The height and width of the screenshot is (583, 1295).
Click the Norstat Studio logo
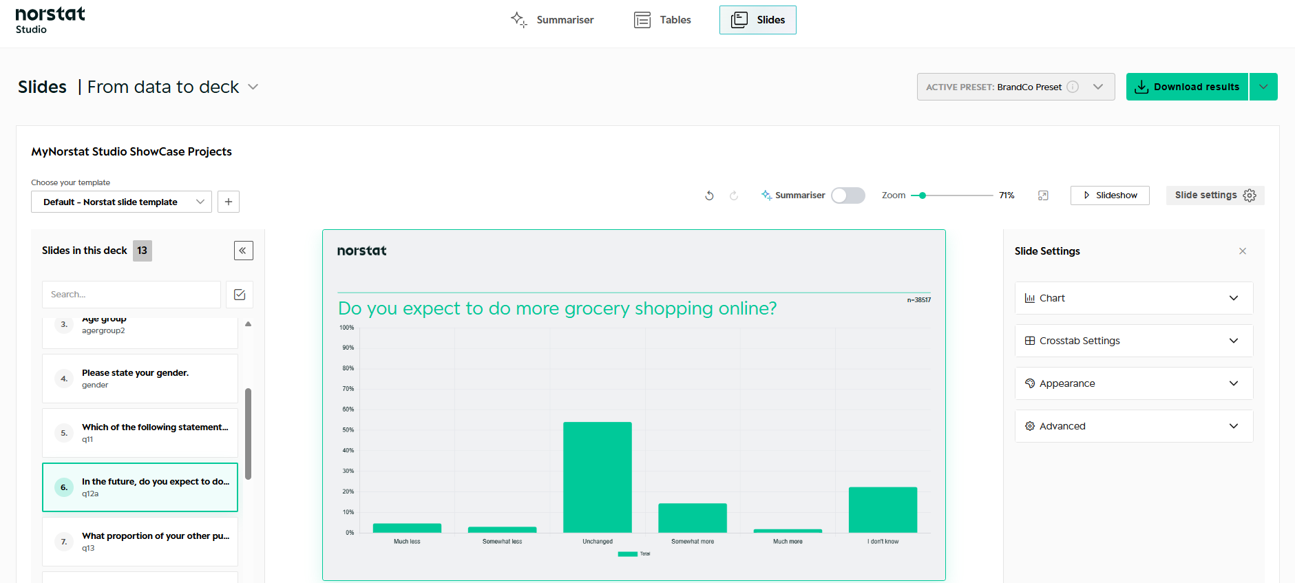pyautogui.click(x=50, y=20)
